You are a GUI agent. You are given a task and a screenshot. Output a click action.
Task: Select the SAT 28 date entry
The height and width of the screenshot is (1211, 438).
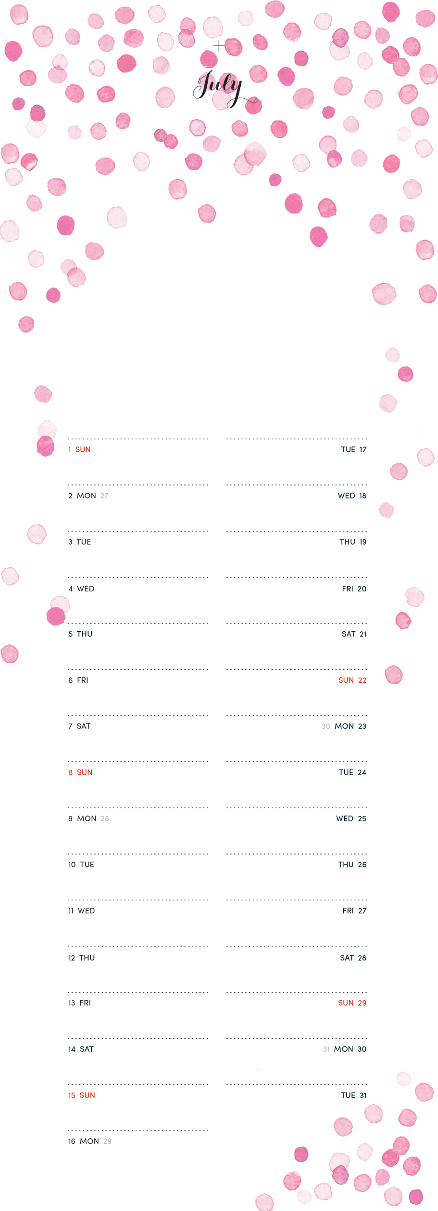point(353,958)
